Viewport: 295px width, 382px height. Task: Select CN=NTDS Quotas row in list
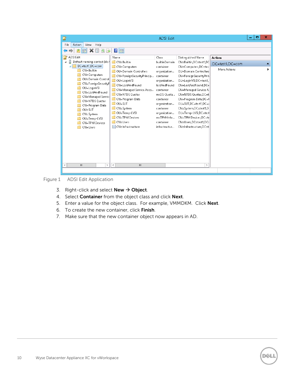click(160, 94)
